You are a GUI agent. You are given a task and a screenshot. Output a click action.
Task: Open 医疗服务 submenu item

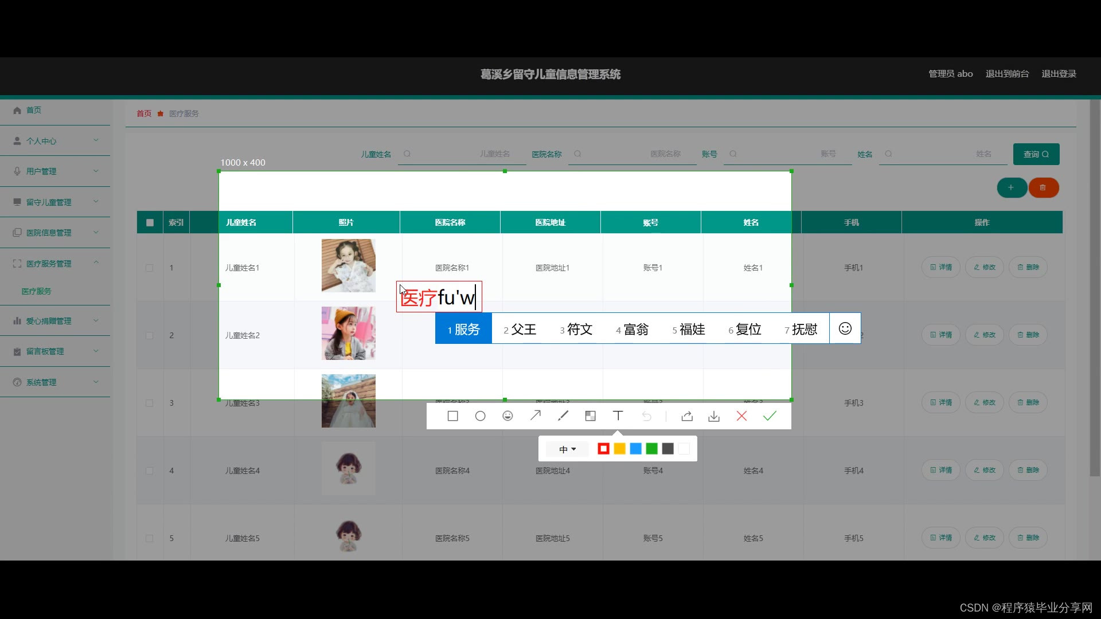point(37,291)
